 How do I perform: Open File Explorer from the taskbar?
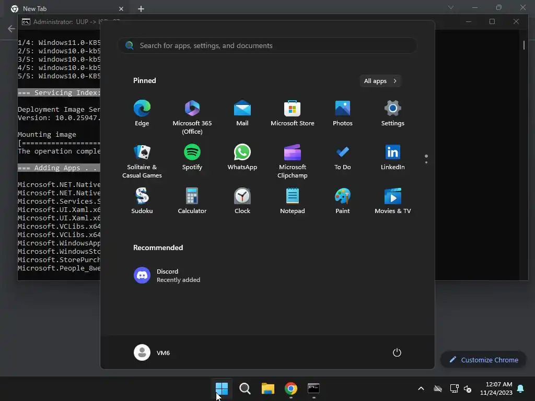coord(268,388)
